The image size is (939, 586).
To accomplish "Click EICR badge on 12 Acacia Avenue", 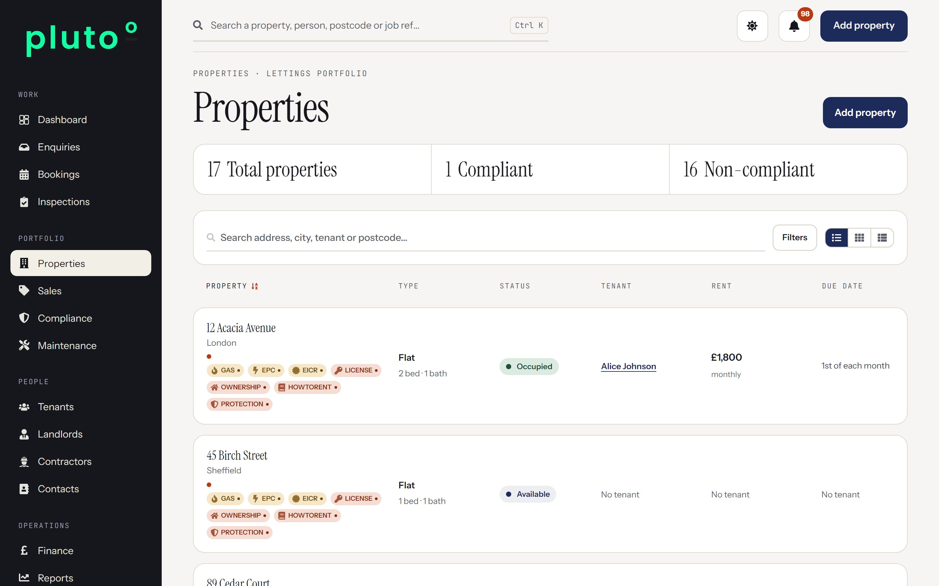I will point(307,370).
